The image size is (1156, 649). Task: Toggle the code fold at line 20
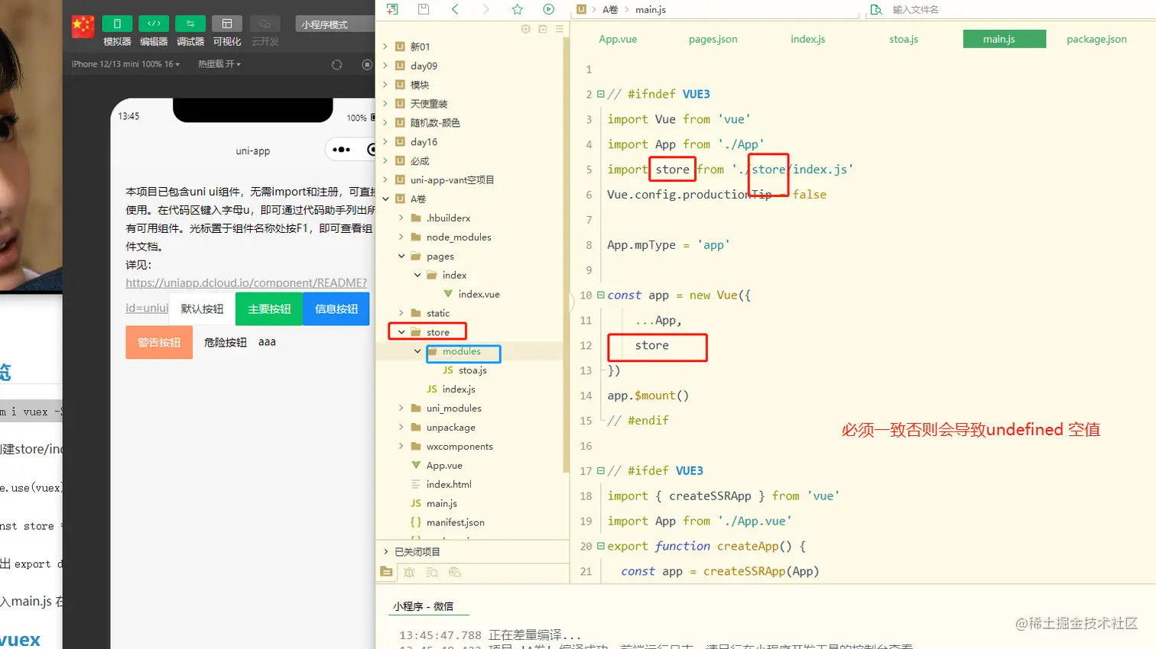tap(601, 546)
